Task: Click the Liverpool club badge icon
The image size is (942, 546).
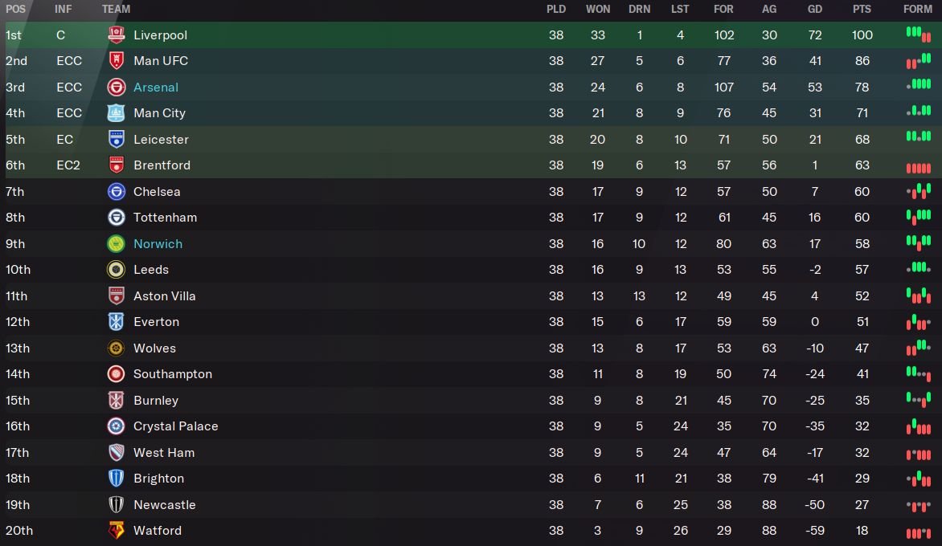Action: pos(116,35)
